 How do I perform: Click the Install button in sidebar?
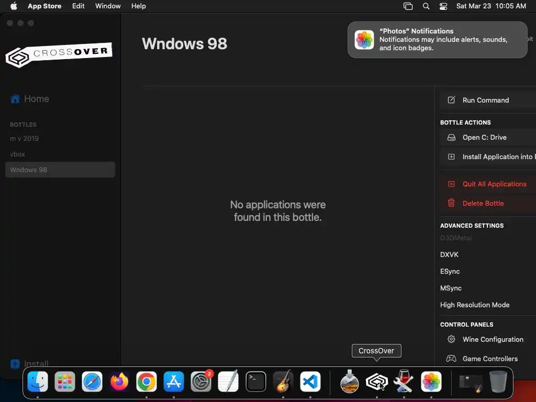coord(29,364)
